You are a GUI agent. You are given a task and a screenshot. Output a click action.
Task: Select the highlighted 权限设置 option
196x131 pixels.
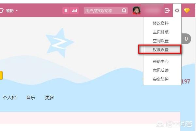[x=160, y=49]
